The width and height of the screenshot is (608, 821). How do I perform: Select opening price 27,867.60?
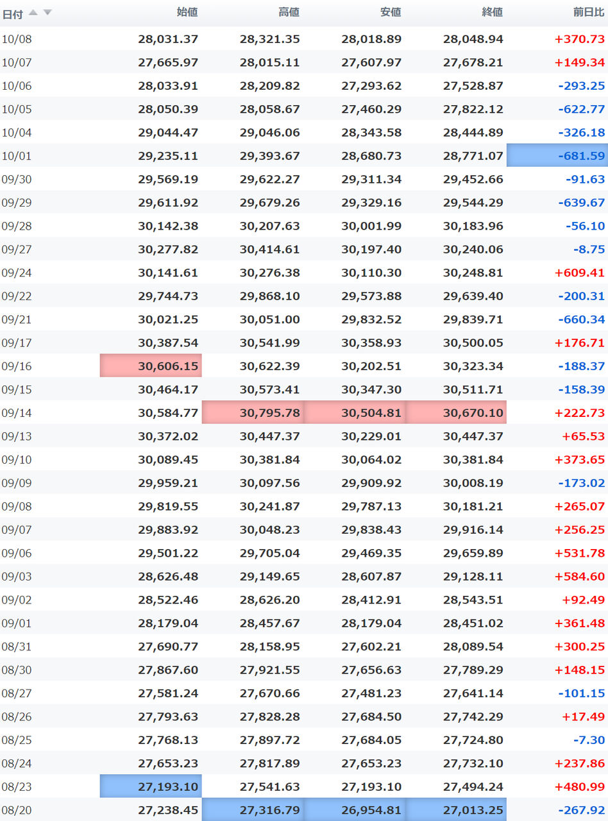coord(168,670)
